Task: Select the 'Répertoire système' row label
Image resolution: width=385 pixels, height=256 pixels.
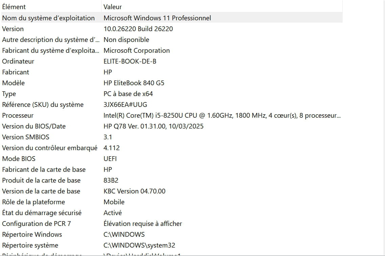Action: (x=30, y=245)
